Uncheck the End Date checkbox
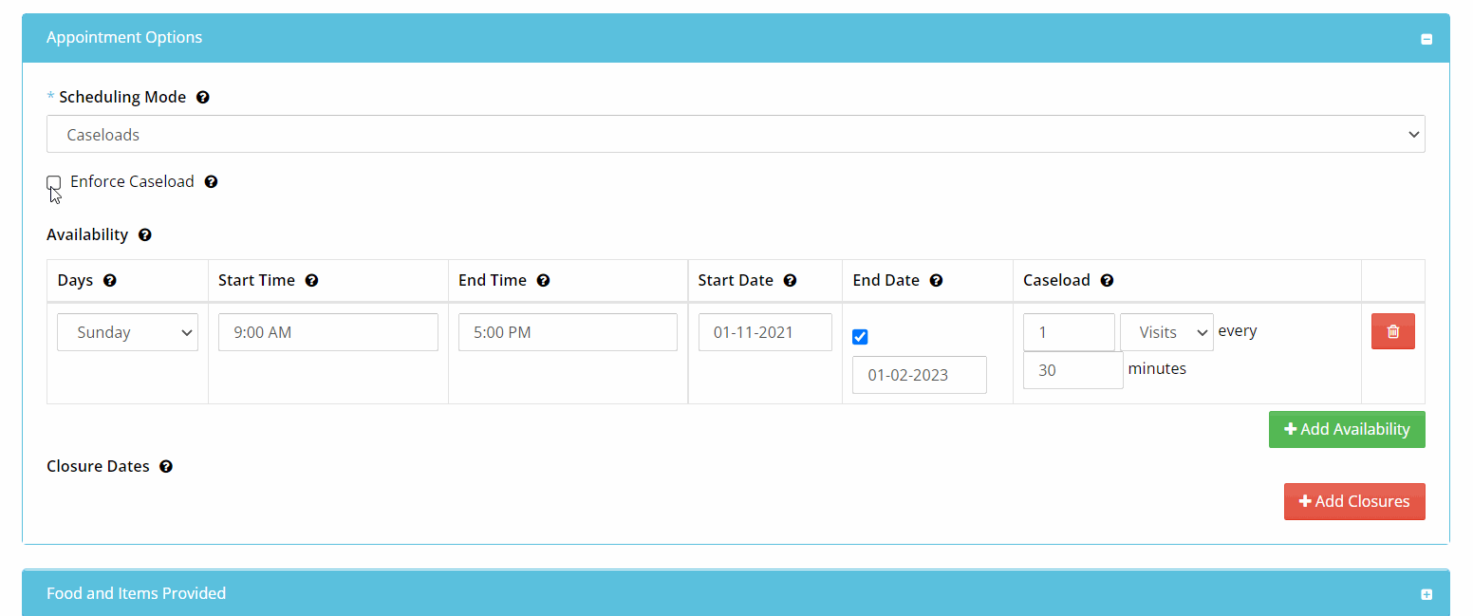1473x616 pixels. pos(860,337)
